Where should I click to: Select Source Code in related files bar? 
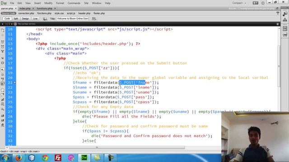[x=9, y=13]
